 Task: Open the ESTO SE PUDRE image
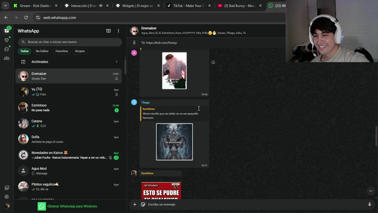click(x=161, y=191)
